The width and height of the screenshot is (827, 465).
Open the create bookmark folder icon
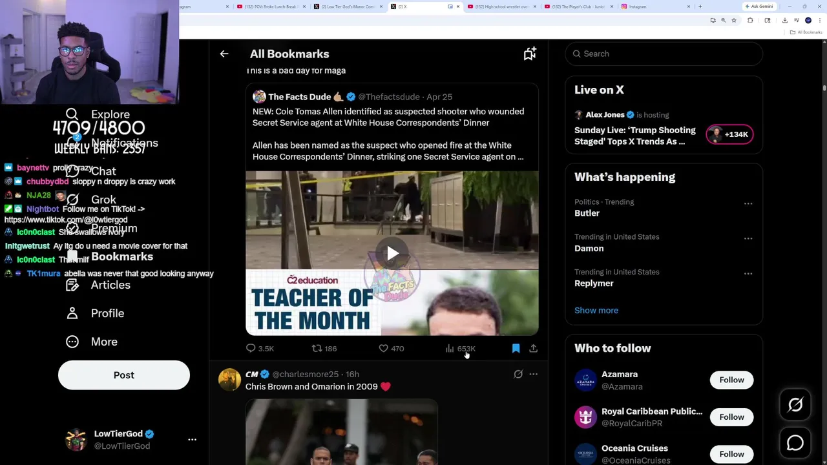point(530,54)
